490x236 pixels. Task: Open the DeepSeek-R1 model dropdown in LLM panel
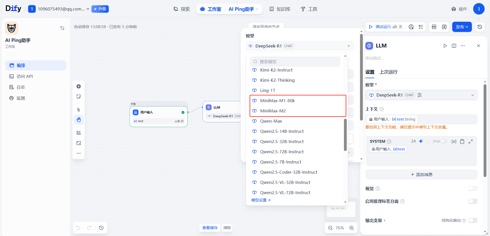click(x=421, y=95)
